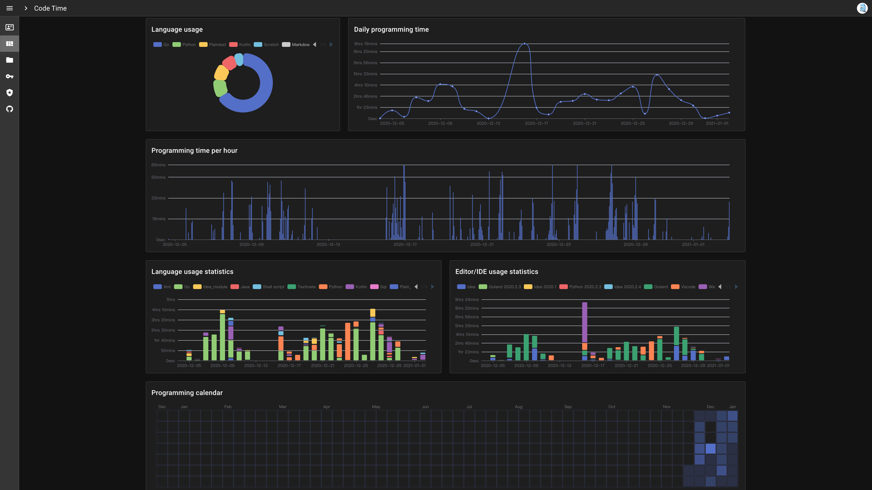
Task: Click the Daily programming time heading
Action: (x=391, y=30)
